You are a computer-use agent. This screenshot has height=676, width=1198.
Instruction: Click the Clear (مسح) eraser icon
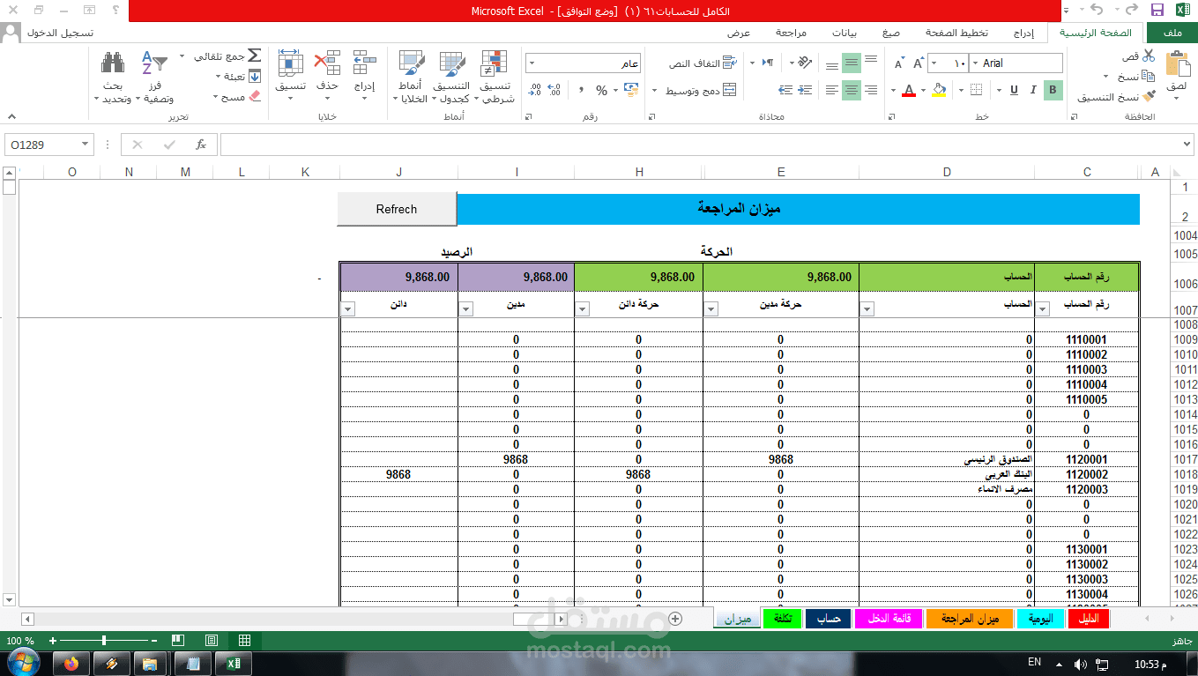coord(255,96)
